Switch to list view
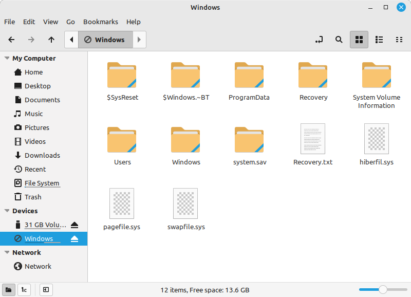 379,40
